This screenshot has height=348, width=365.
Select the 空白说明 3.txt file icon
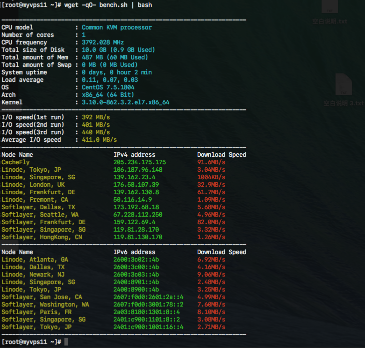pyautogui.click(x=343, y=85)
